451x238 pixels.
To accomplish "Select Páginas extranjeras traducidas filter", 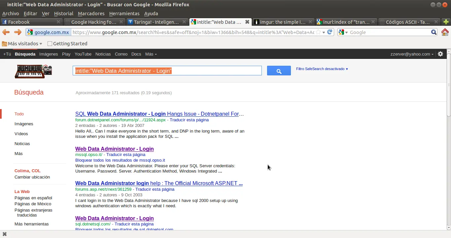I will coord(33,213).
